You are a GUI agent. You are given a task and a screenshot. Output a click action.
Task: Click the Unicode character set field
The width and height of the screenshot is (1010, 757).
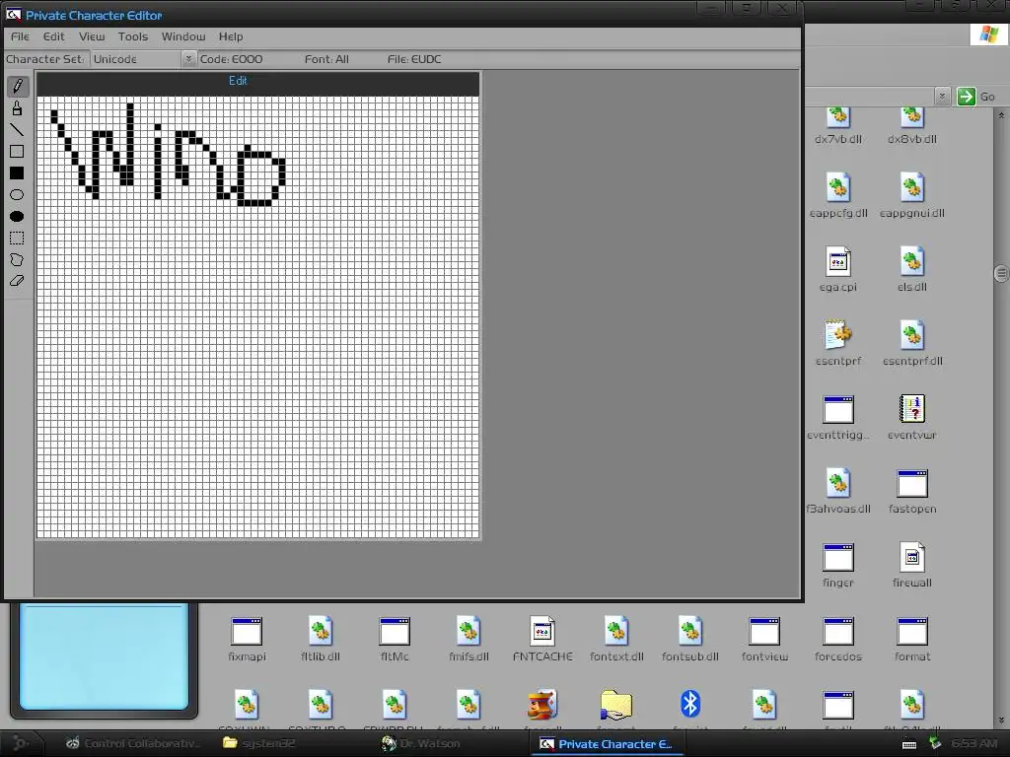pyautogui.click(x=136, y=59)
